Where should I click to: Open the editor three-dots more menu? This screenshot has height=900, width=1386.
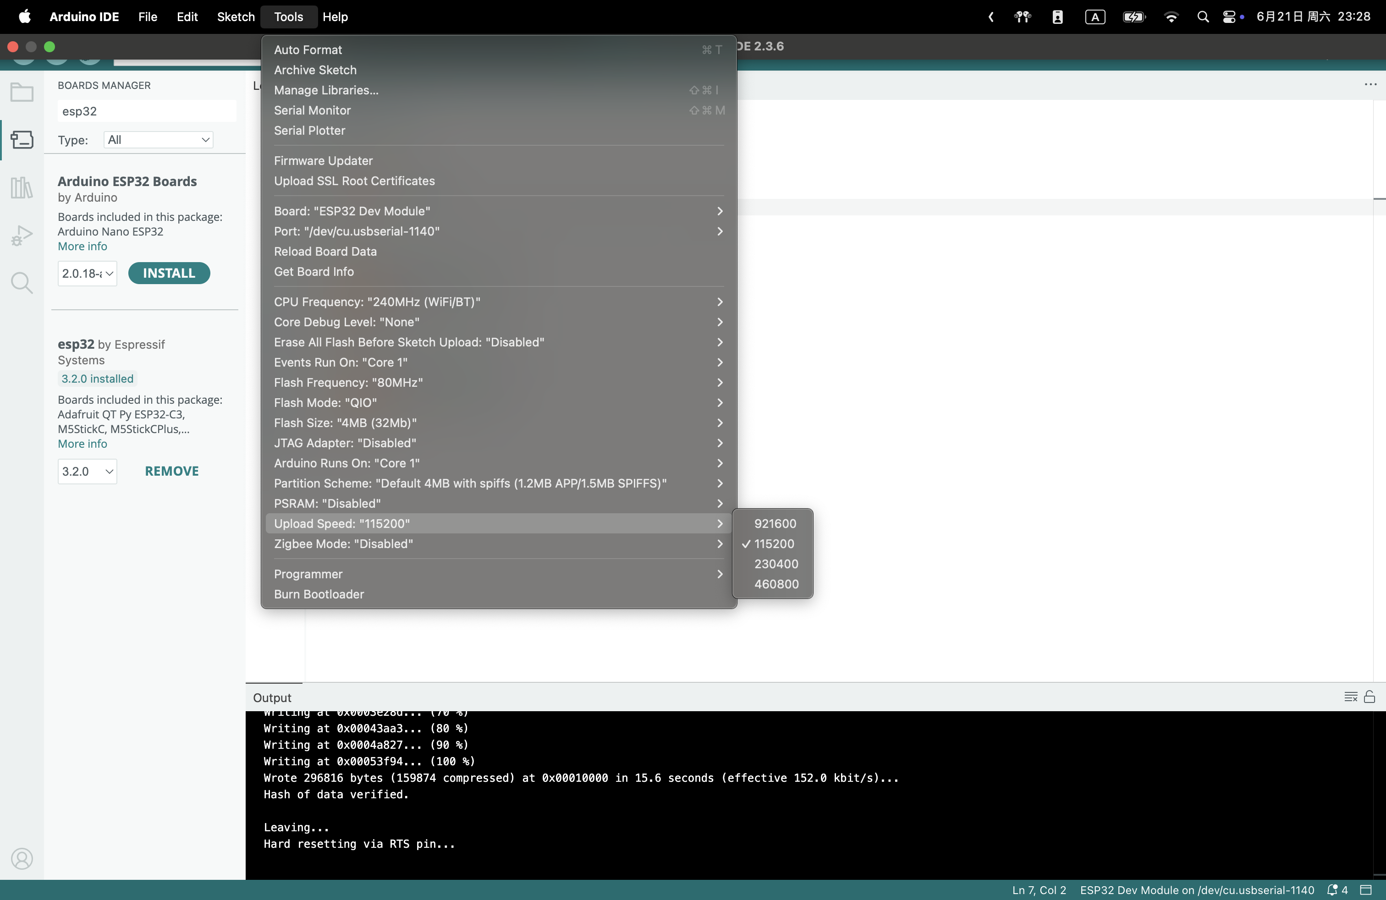[1370, 84]
